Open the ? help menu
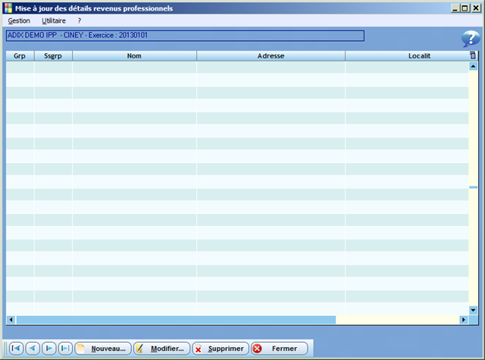 (80, 20)
